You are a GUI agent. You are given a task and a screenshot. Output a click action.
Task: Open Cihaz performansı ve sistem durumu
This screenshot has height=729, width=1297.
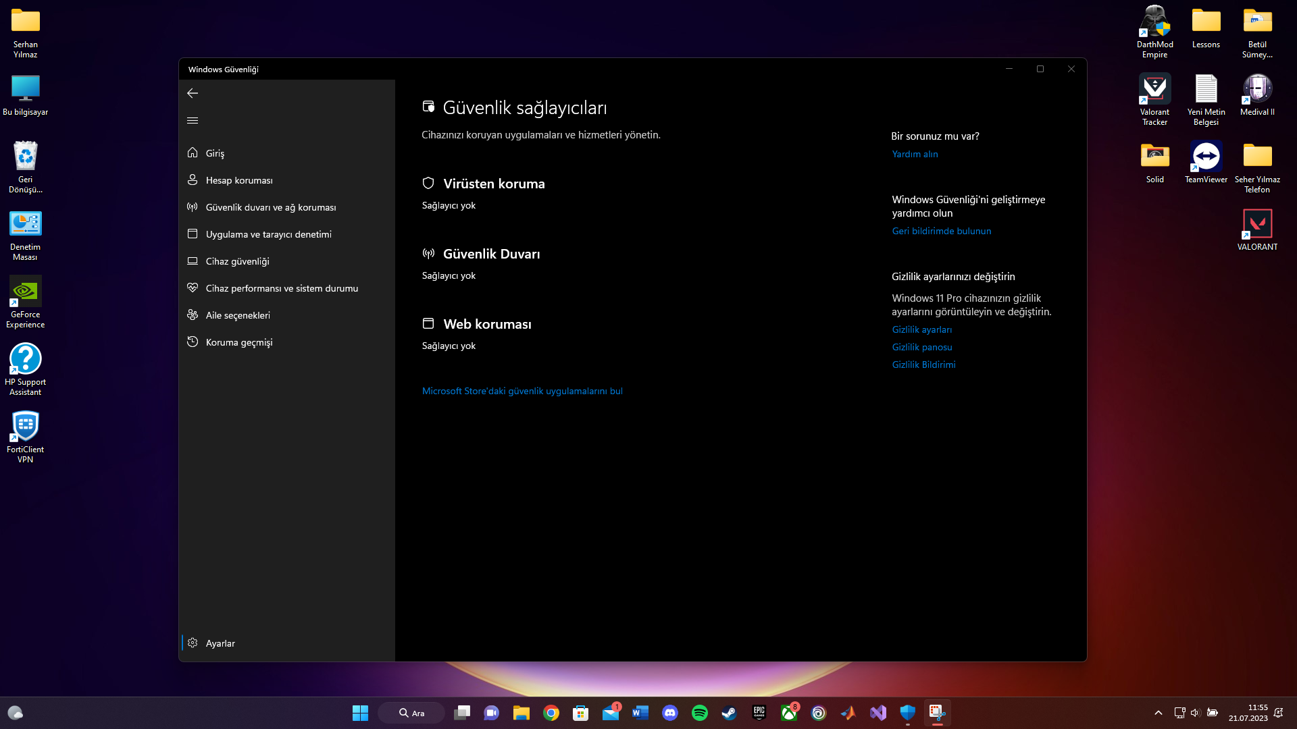tap(282, 288)
